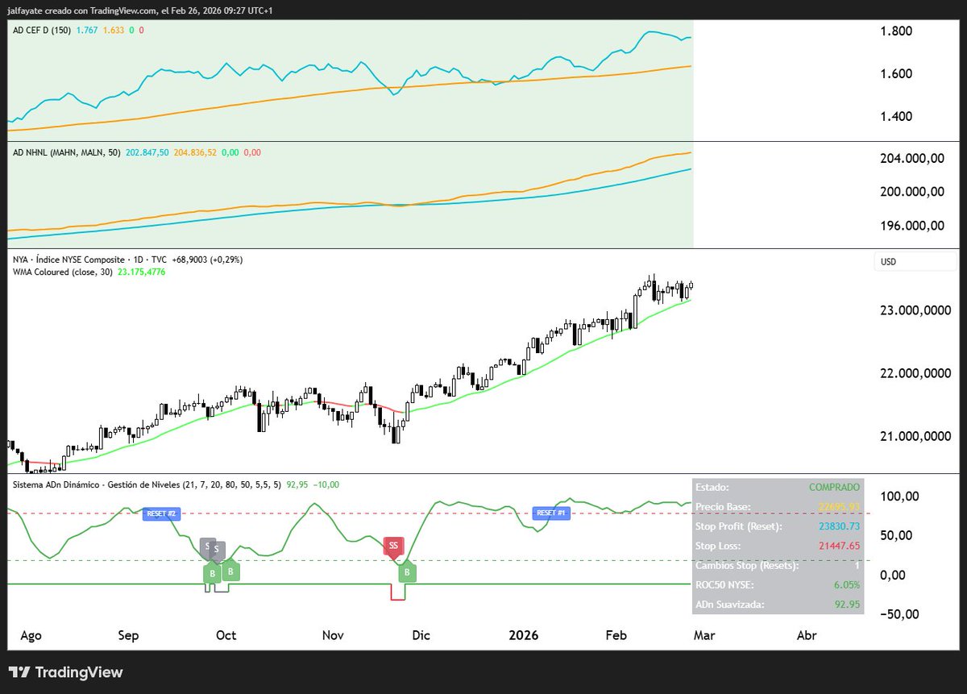The height and width of the screenshot is (694, 967).
Task: Select the B buy marker beside the SS signal
Action: pos(407,571)
